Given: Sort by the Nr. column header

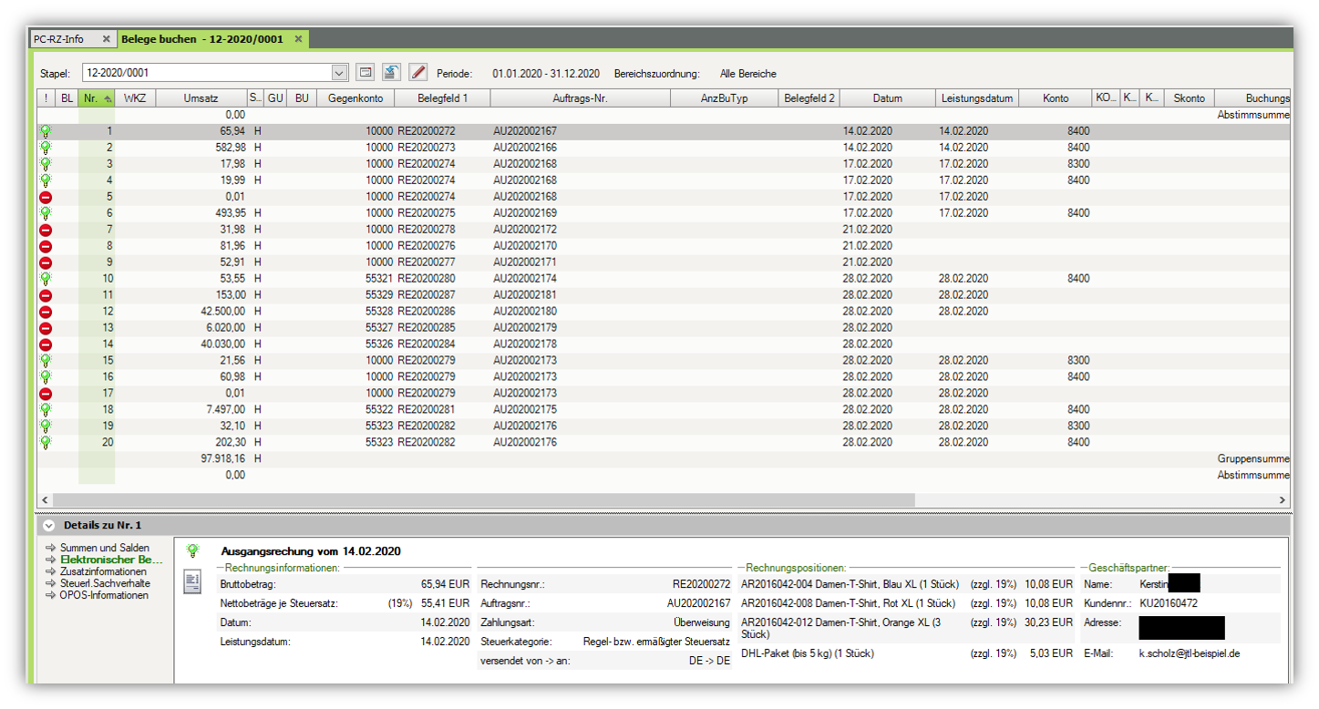Looking at the screenshot, I should [96, 98].
